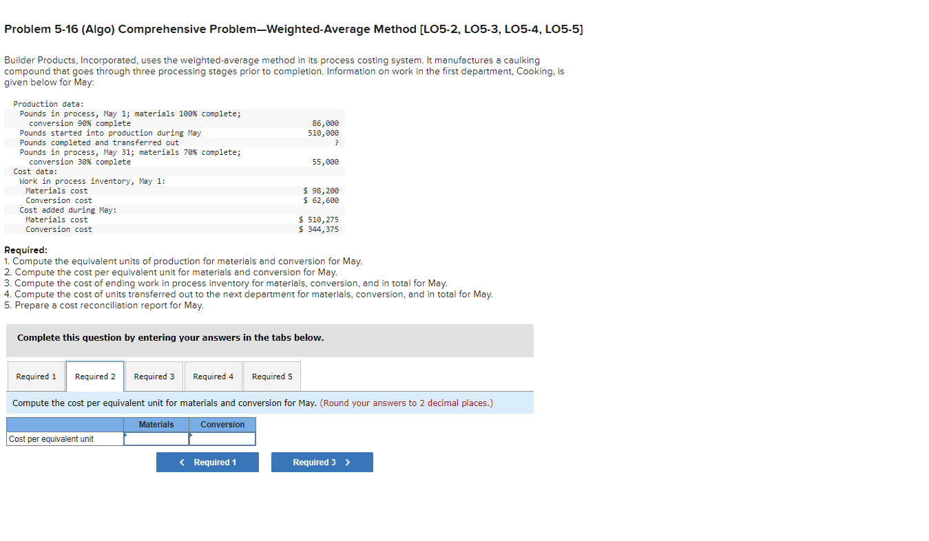Click the Materials cost per equivalent unit input field
This screenshot has height=541, width=929.
156,438
